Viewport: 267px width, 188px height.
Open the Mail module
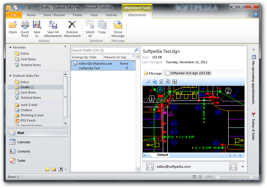(x=38, y=133)
